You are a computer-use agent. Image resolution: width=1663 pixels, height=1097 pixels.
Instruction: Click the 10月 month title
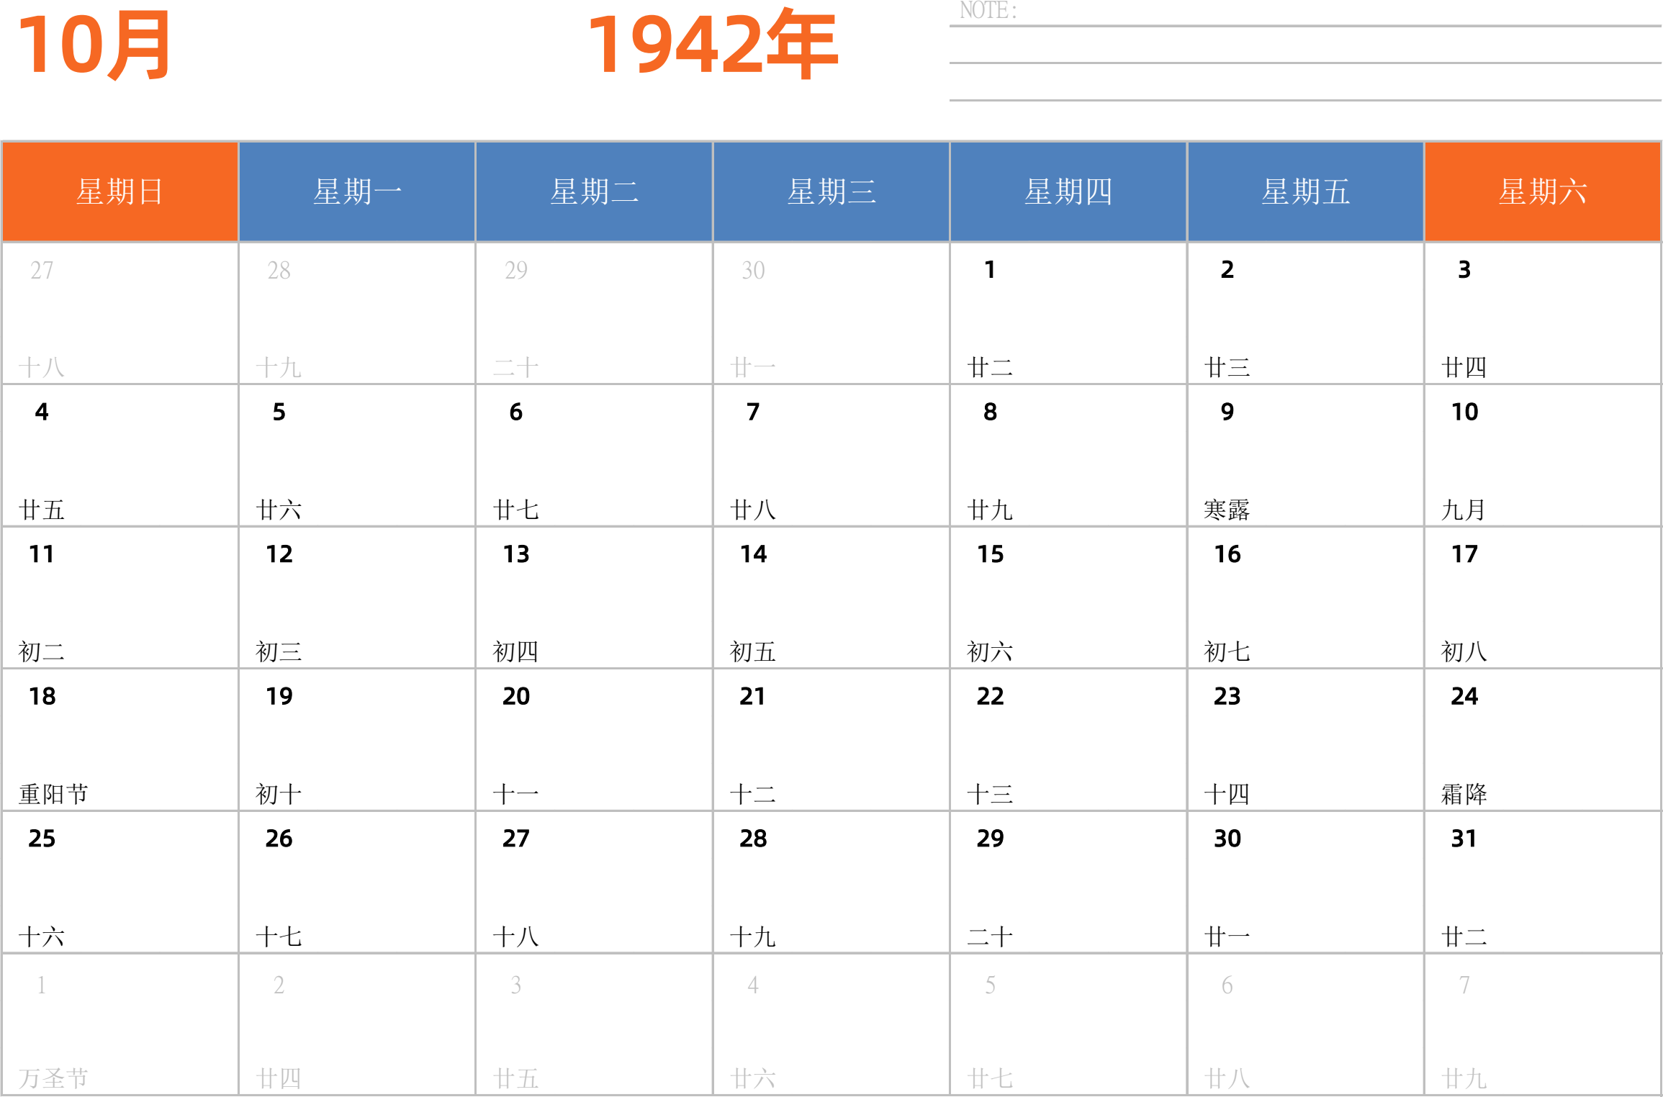tap(94, 46)
